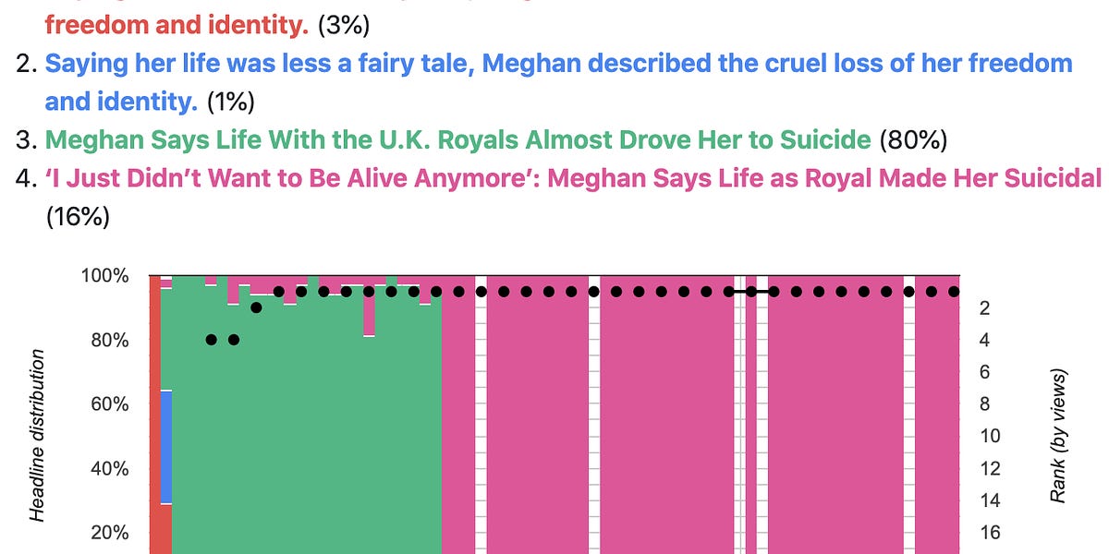Image resolution: width=1109 pixels, height=554 pixels.
Task: Open the green headline about U.K. Royals
Action: click(458, 139)
